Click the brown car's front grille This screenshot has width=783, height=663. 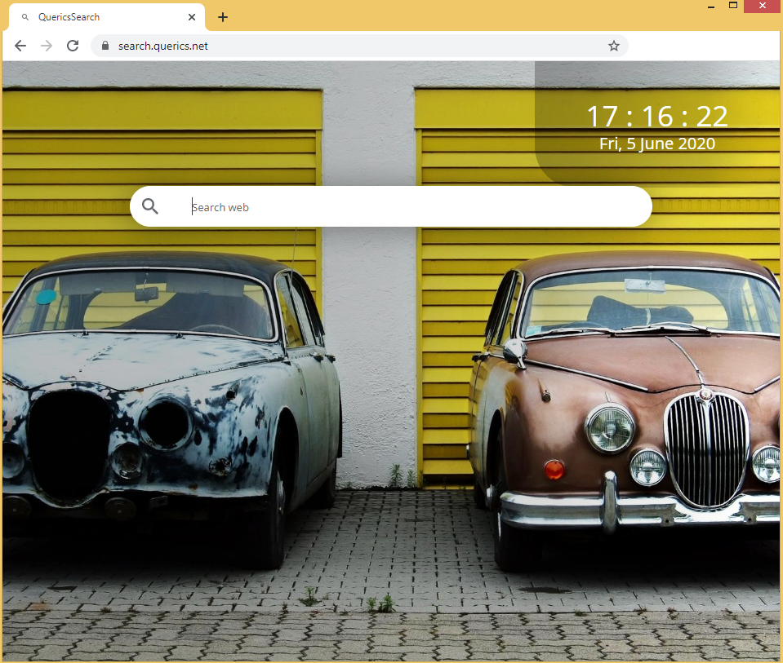click(706, 449)
